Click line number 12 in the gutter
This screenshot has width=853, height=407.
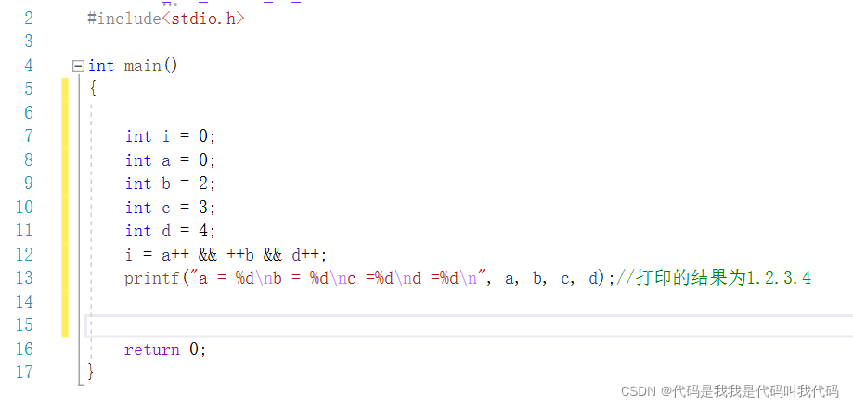[x=24, y=254]
